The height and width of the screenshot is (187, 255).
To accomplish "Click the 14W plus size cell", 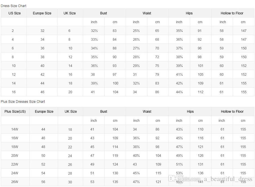I will pos(15,129).
